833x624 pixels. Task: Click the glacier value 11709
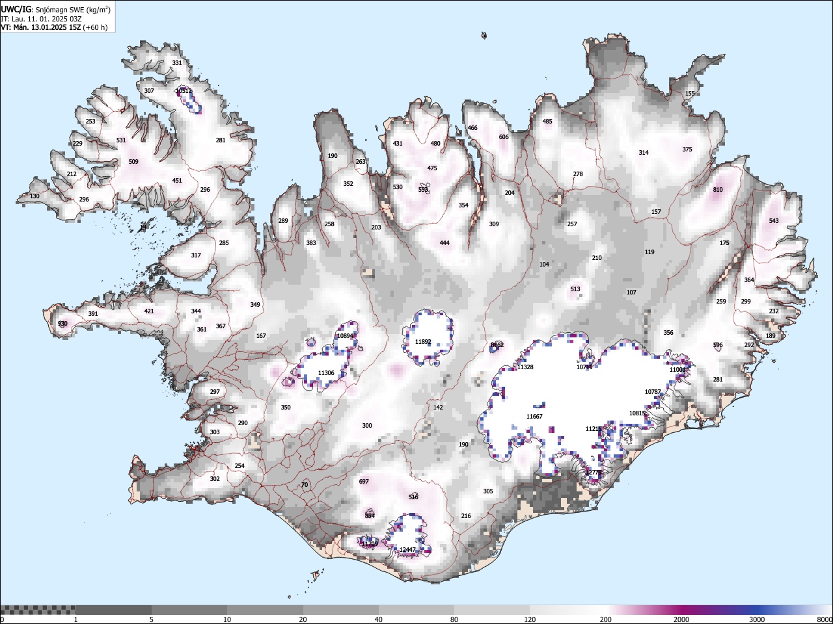click(x=370, y=544)
